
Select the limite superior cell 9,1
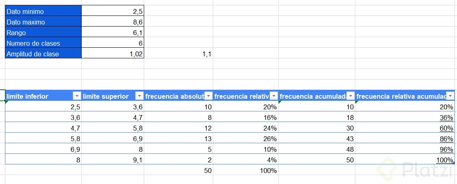pos(112,160)
